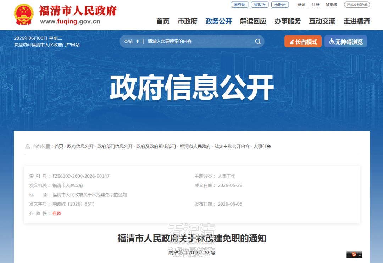Open the 政务公开 menu
This screenshot has height=263, width=383.
(218, 21)
